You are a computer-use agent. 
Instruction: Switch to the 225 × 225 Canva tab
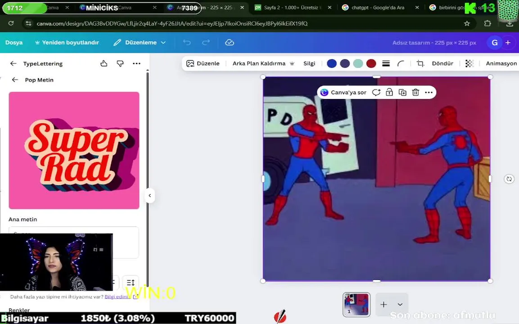coord(205,7)
